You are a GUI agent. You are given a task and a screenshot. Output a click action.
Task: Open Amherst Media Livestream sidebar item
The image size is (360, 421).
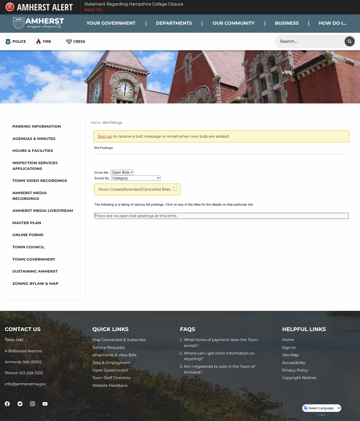(43, 211)
